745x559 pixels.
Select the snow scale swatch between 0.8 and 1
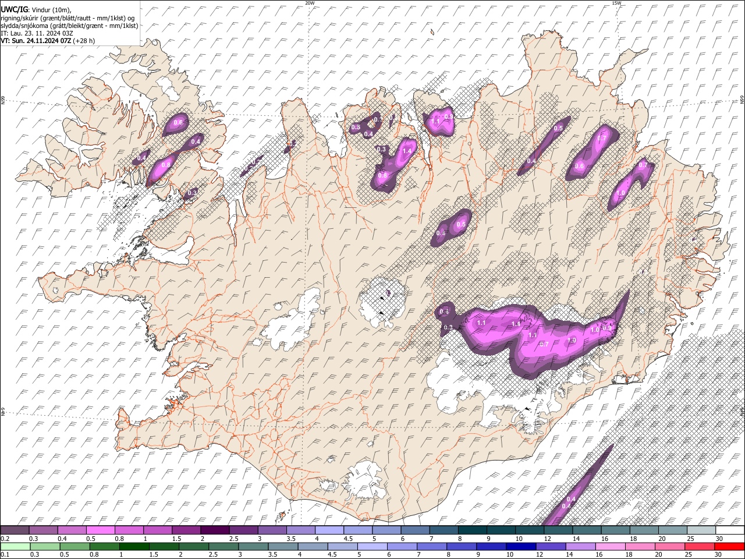click(129, 530)
